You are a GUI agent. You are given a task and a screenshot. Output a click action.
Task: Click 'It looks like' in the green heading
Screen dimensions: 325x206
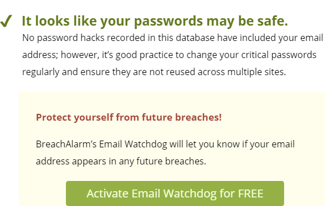coord(59,21)
